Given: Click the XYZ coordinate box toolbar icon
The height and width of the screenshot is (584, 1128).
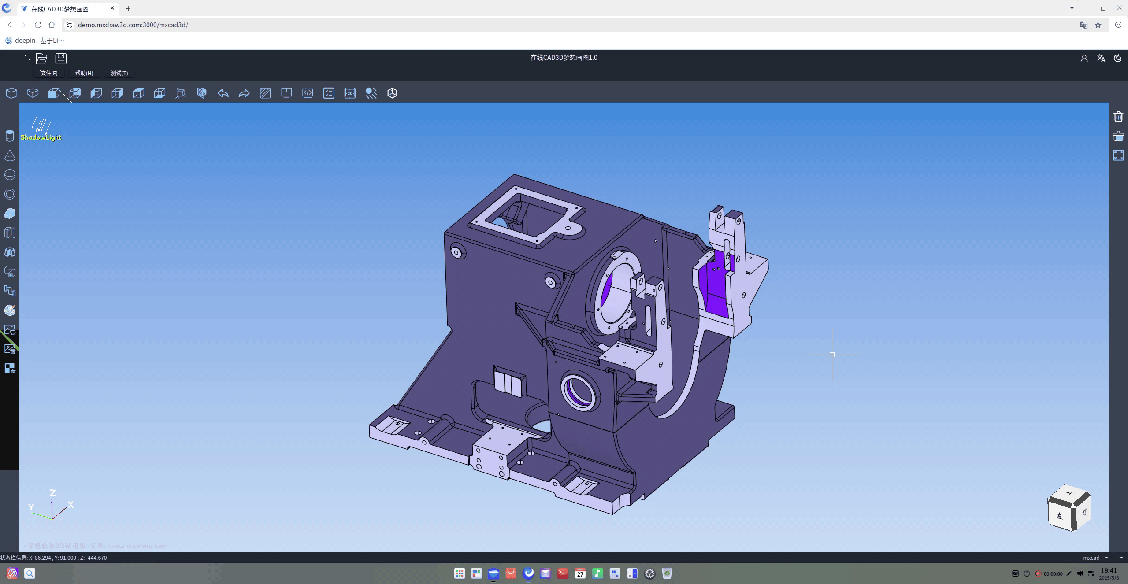Looking at the screenshot, I should coord(181,93).
